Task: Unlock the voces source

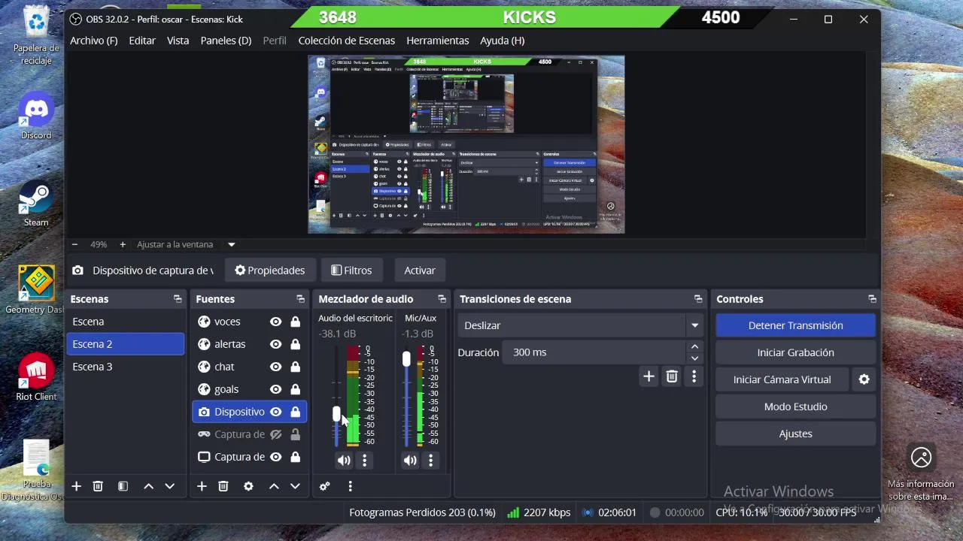Action: (x=296, y=322)
